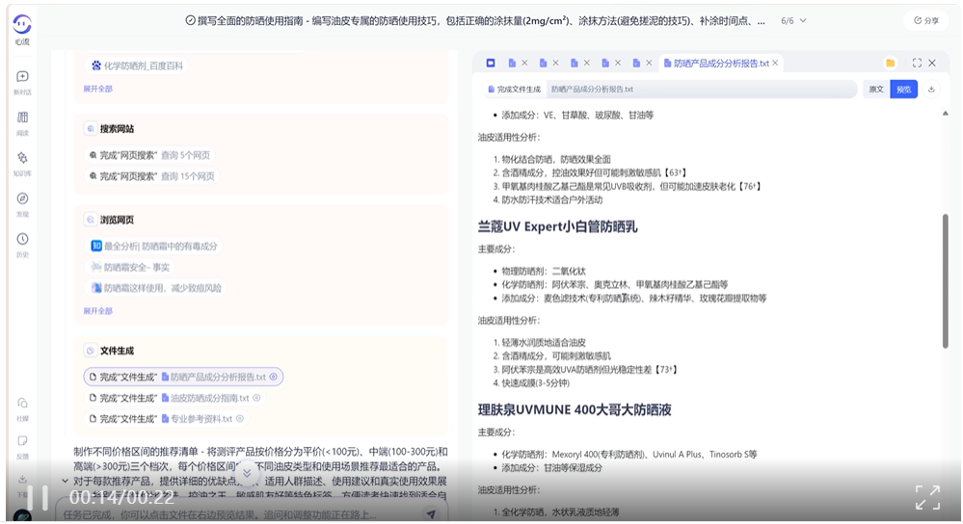The image size is (963, 524).
Task: Expand sources with the upper 展开全部 link
Action: [x=98, y=89]
